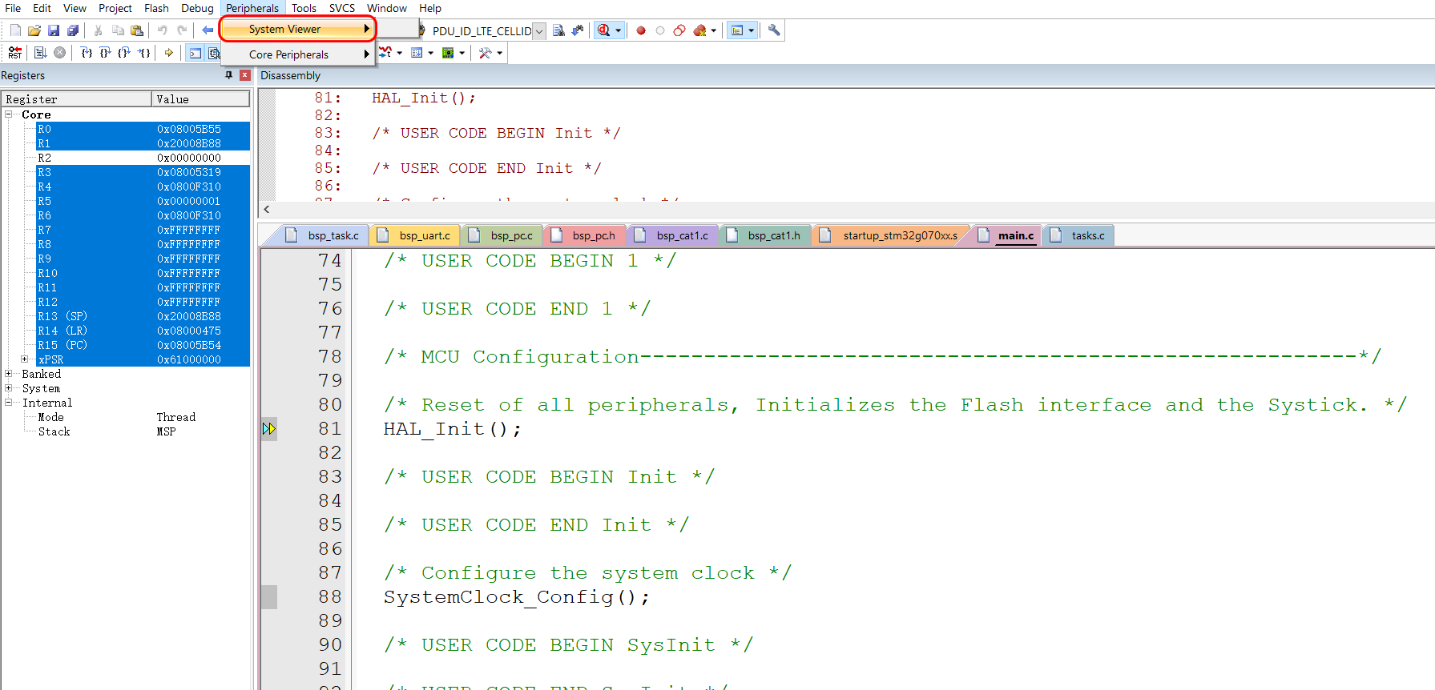Expand the Banked registers tree node
The height and width of the screenshot is (690, 1435).
click(9, 374)
